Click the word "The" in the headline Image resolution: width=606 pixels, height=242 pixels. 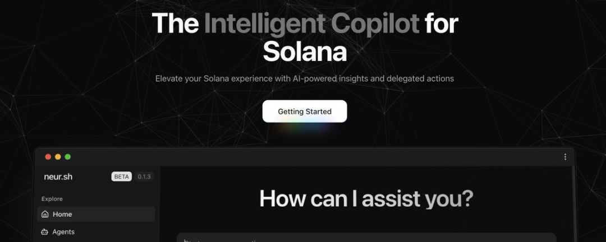[x=175, y=24]
